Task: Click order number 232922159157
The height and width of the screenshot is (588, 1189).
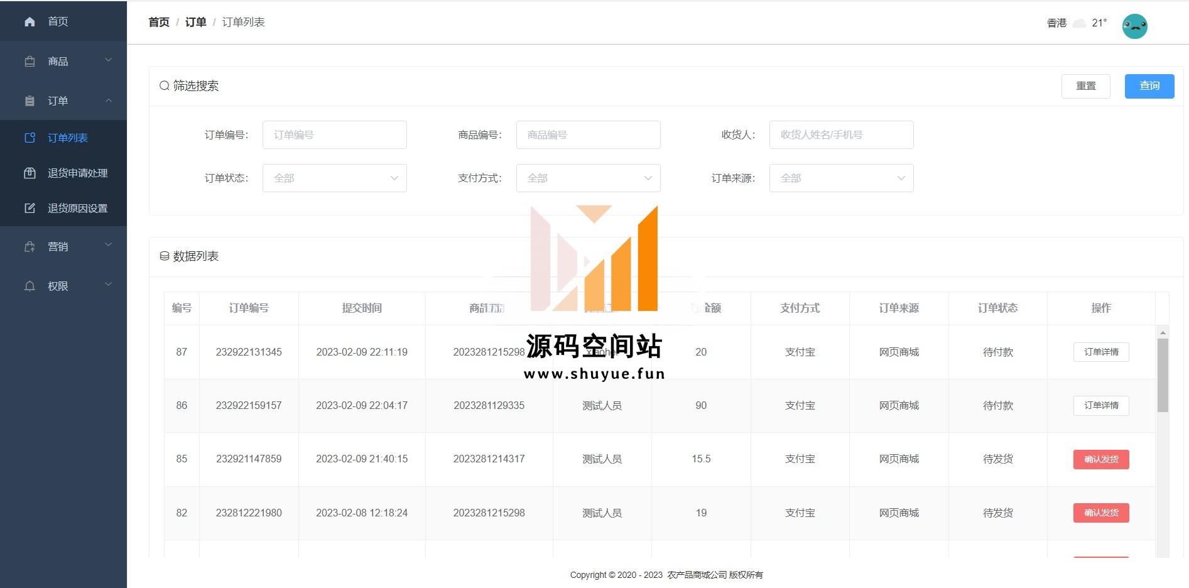Action: (249, 405)
